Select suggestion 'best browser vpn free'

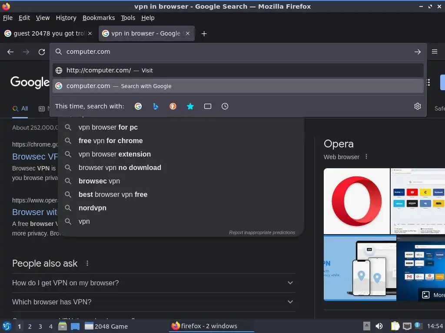[x=181, y=195]
